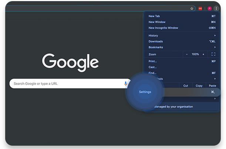Click Paste in the Edit row
226x149 pixels.
point(212,86)
